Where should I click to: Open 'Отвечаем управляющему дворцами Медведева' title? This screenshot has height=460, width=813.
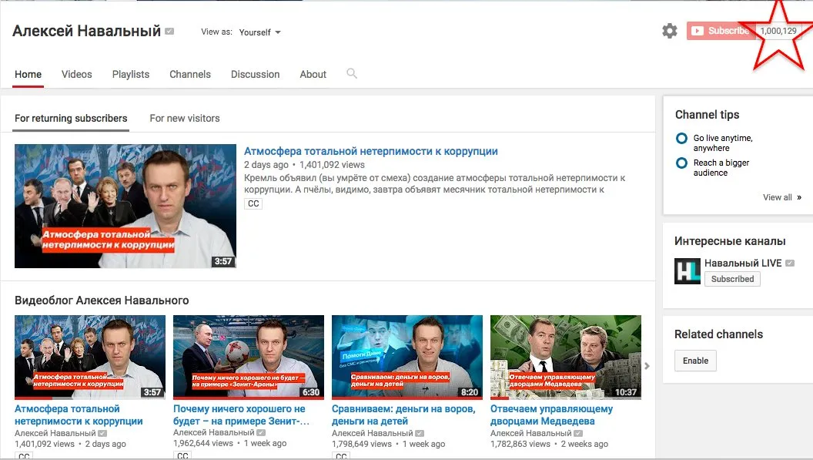[552, 415]
